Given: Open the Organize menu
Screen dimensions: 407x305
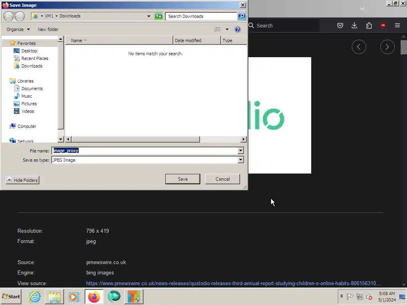Looking at the screenshot, I should pos(18,29).
